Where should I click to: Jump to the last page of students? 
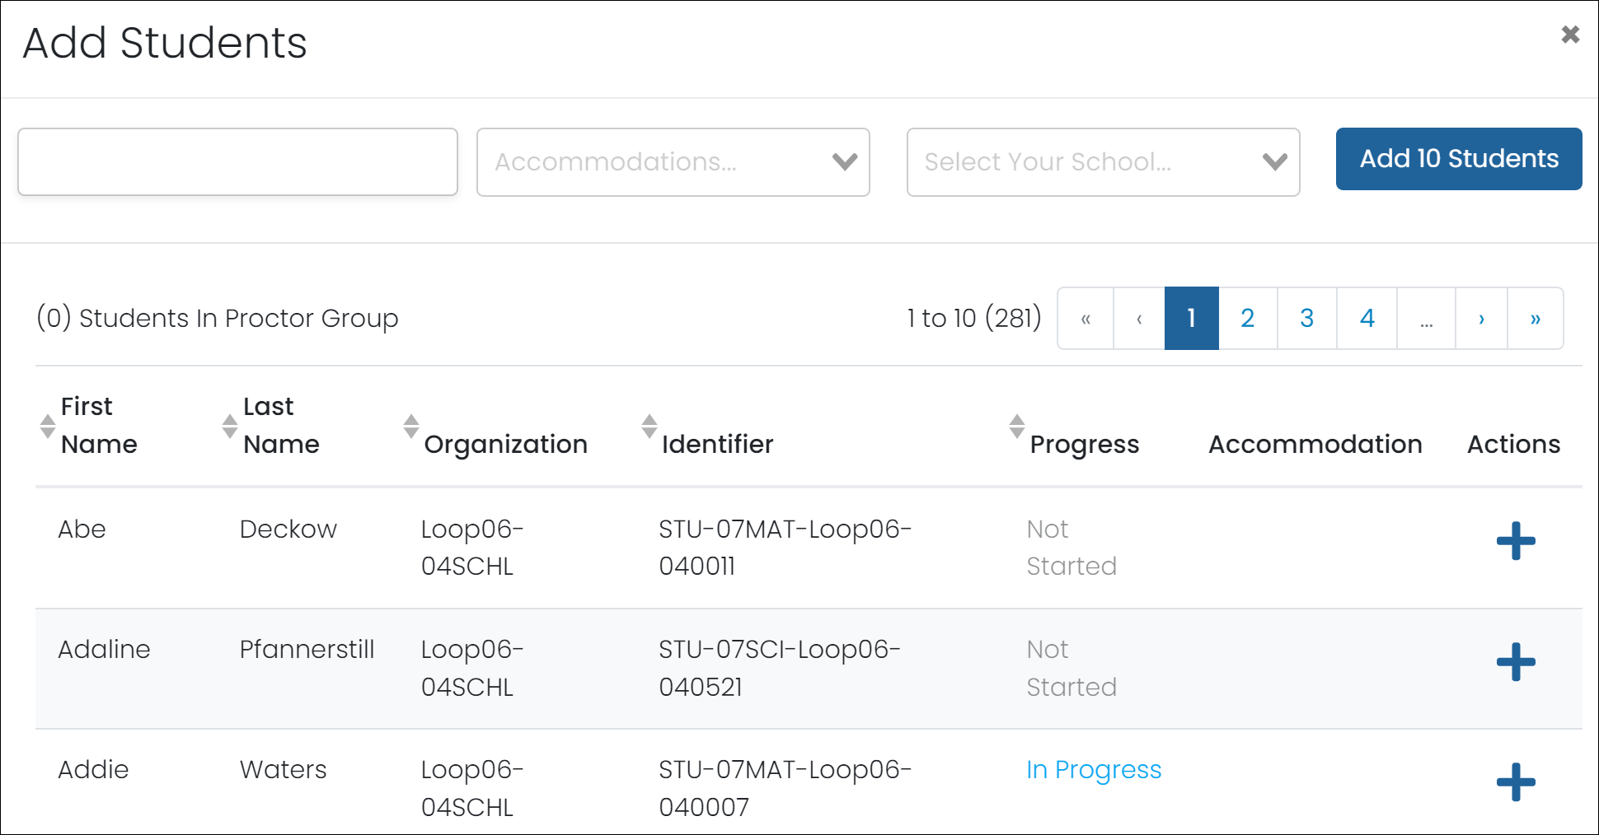pos(1535,318)
